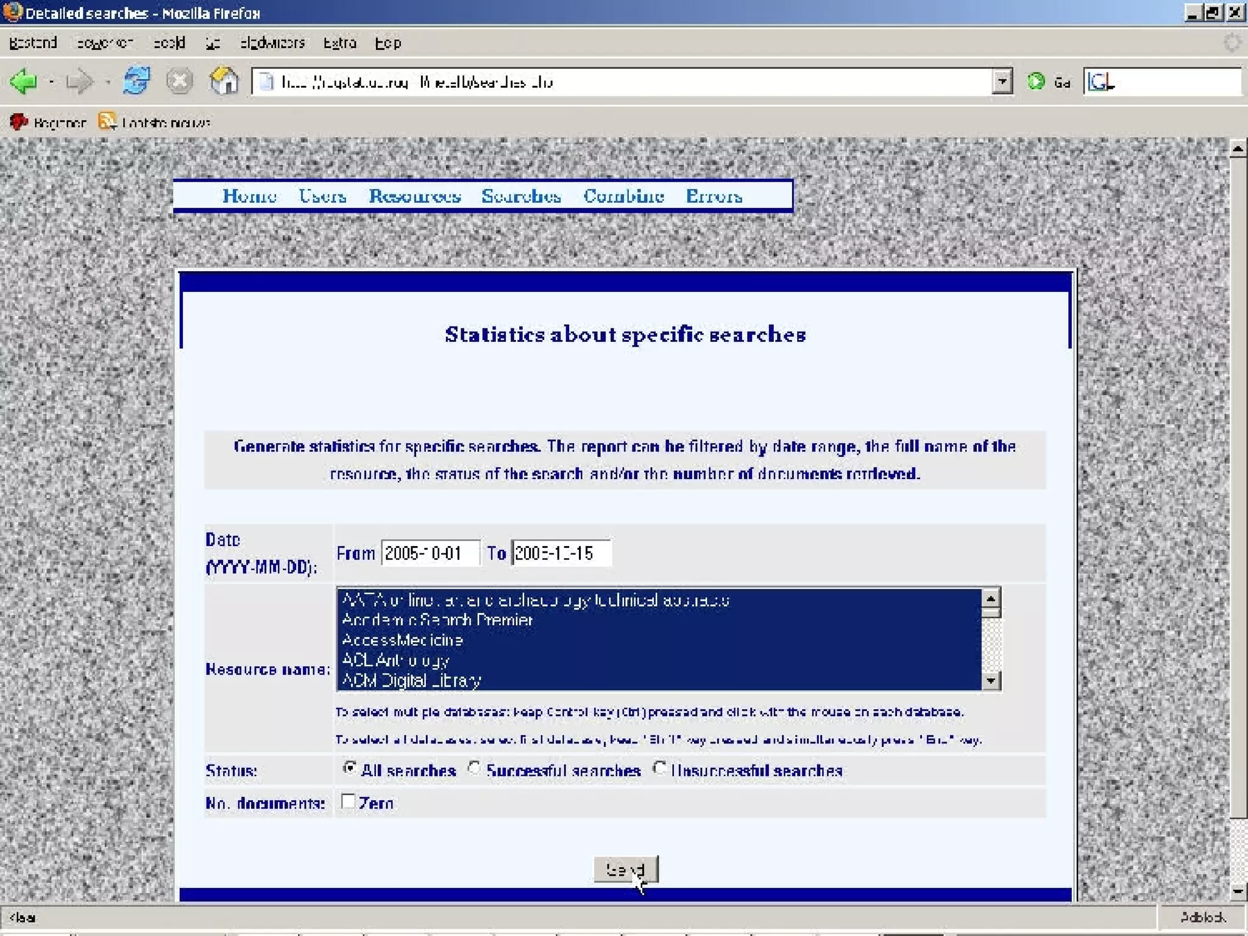Reload the page with the blue refresh icon
The height and width of the screenshot is (936, 1248).
point(136,81)
